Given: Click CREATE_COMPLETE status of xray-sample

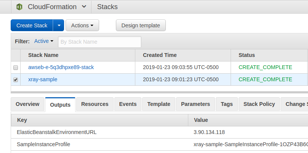Looking at the screenshot, I should 265,79.
